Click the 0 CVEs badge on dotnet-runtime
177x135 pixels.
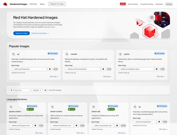point(71,109)
